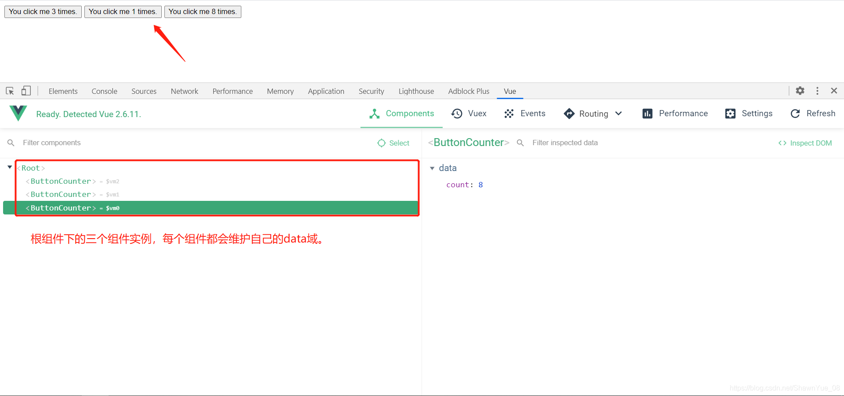Click the 'Ready. Detected Vue 2.6.11.' status text

pos(89,114)
